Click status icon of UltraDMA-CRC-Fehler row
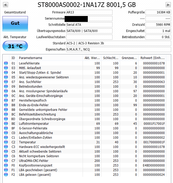Screen dimensions: 173x183 click(6, 161)
